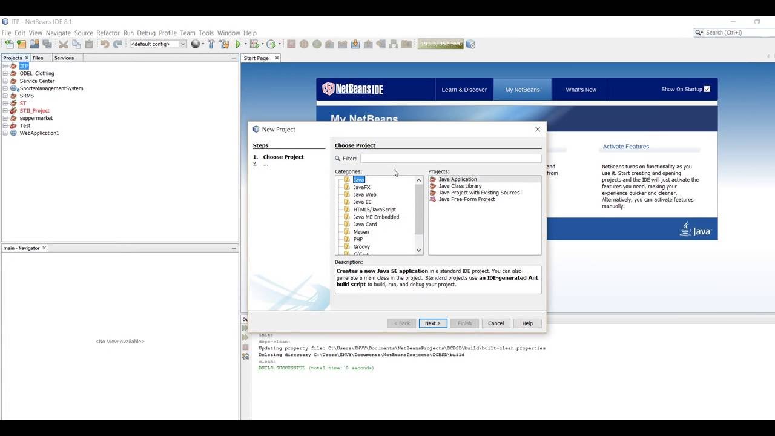Click the New File toolbar icon
Viewport: 775px width, 436px height.
pyautogui.click(x=9, y=44)
